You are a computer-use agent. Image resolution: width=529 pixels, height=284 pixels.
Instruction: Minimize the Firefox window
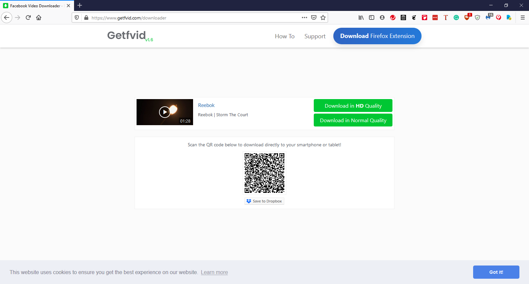491,5
